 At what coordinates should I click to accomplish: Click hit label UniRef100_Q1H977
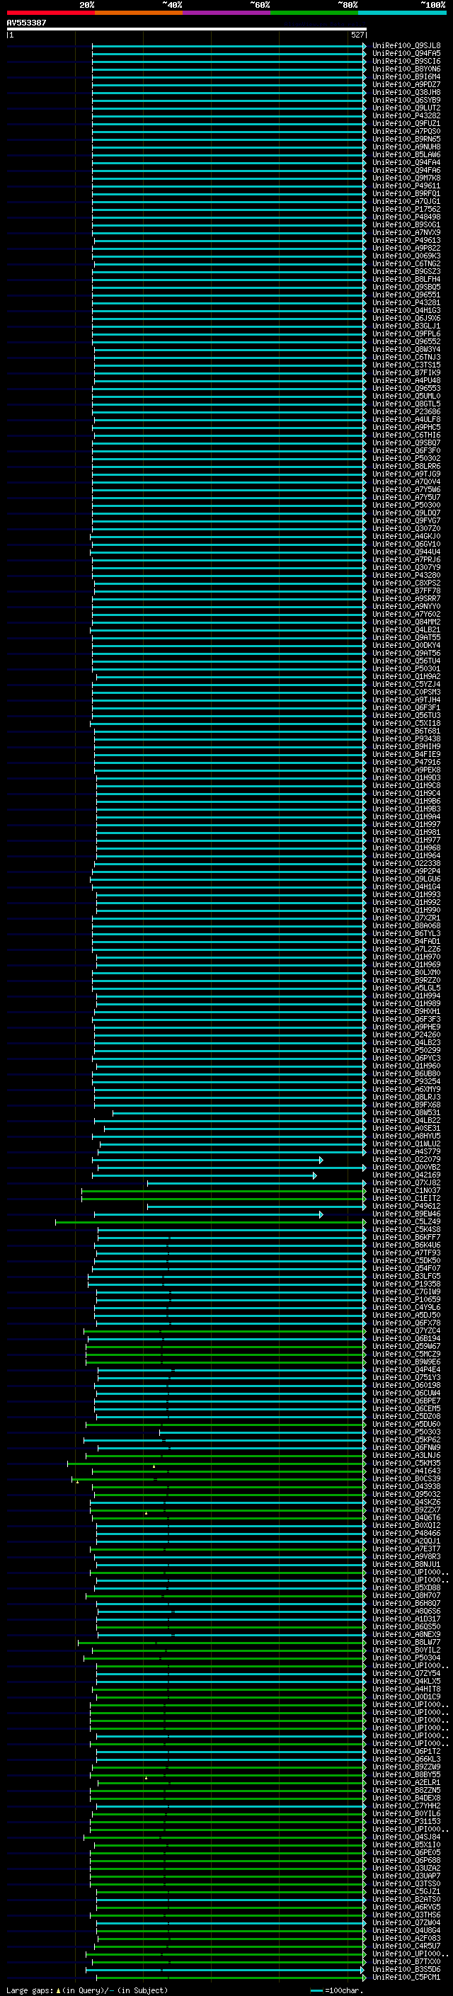(406, 840)
